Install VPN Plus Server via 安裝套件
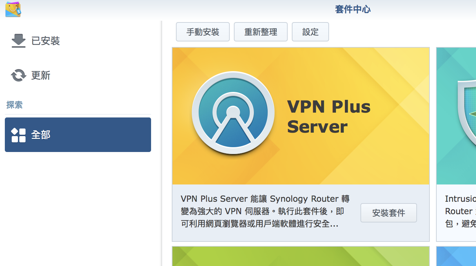The image size is (476, 266). [388, 213]
